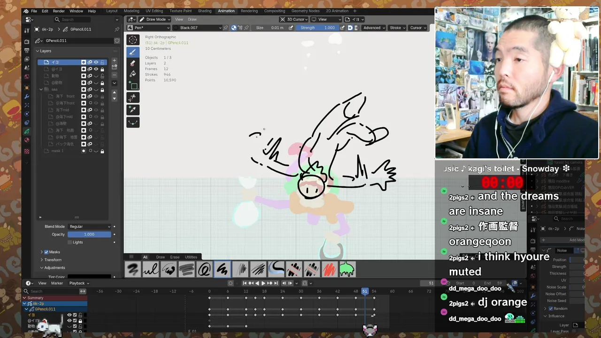601x338 pixels.
Task: Select the Erase tool in viewport toolbar
Action: pos(133,63)
